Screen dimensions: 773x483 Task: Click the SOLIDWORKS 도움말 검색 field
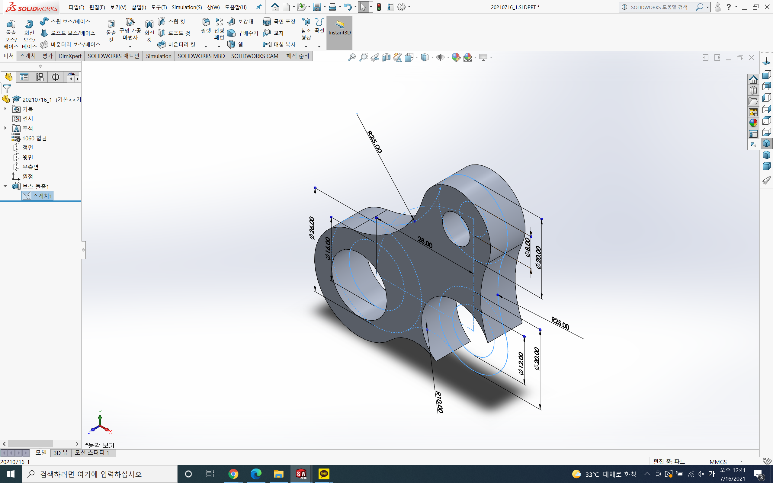659,7
